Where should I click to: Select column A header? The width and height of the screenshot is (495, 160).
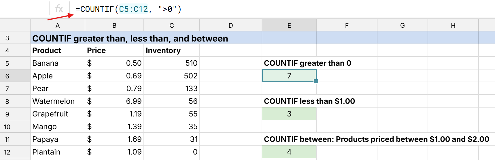58,25
